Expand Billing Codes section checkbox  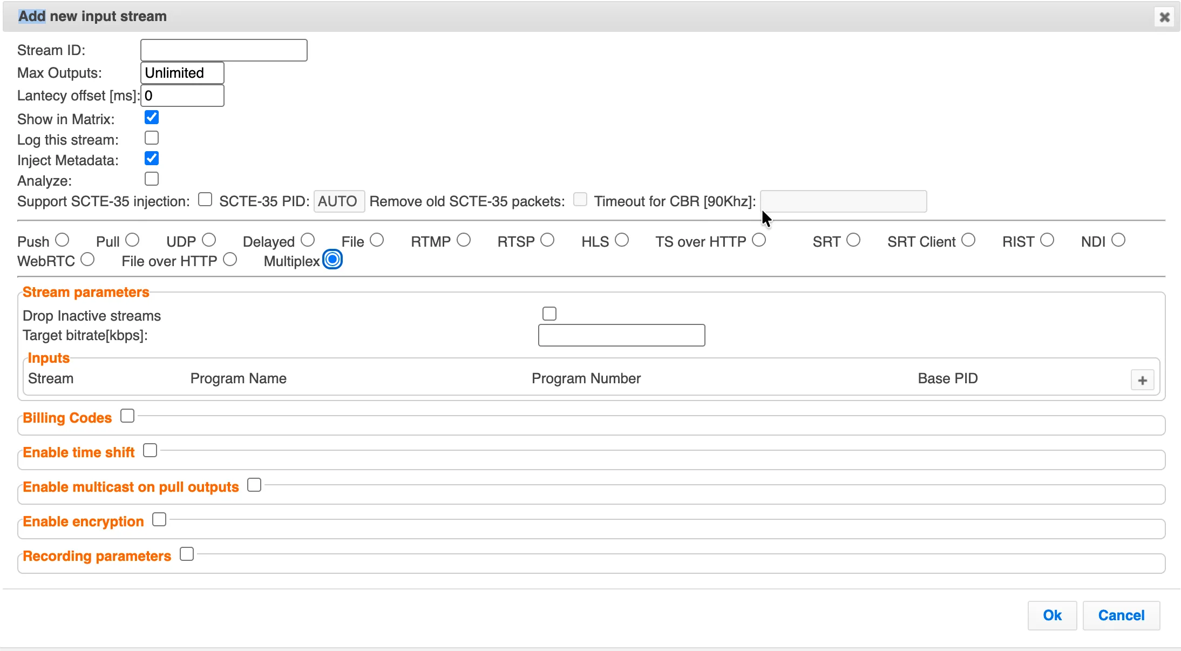point(127,416)
